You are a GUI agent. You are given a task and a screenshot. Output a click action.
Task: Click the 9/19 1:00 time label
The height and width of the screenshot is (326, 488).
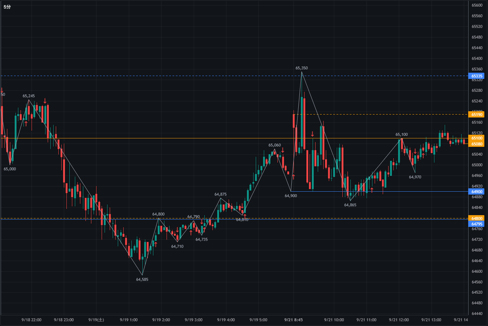[x=128, y=320]
